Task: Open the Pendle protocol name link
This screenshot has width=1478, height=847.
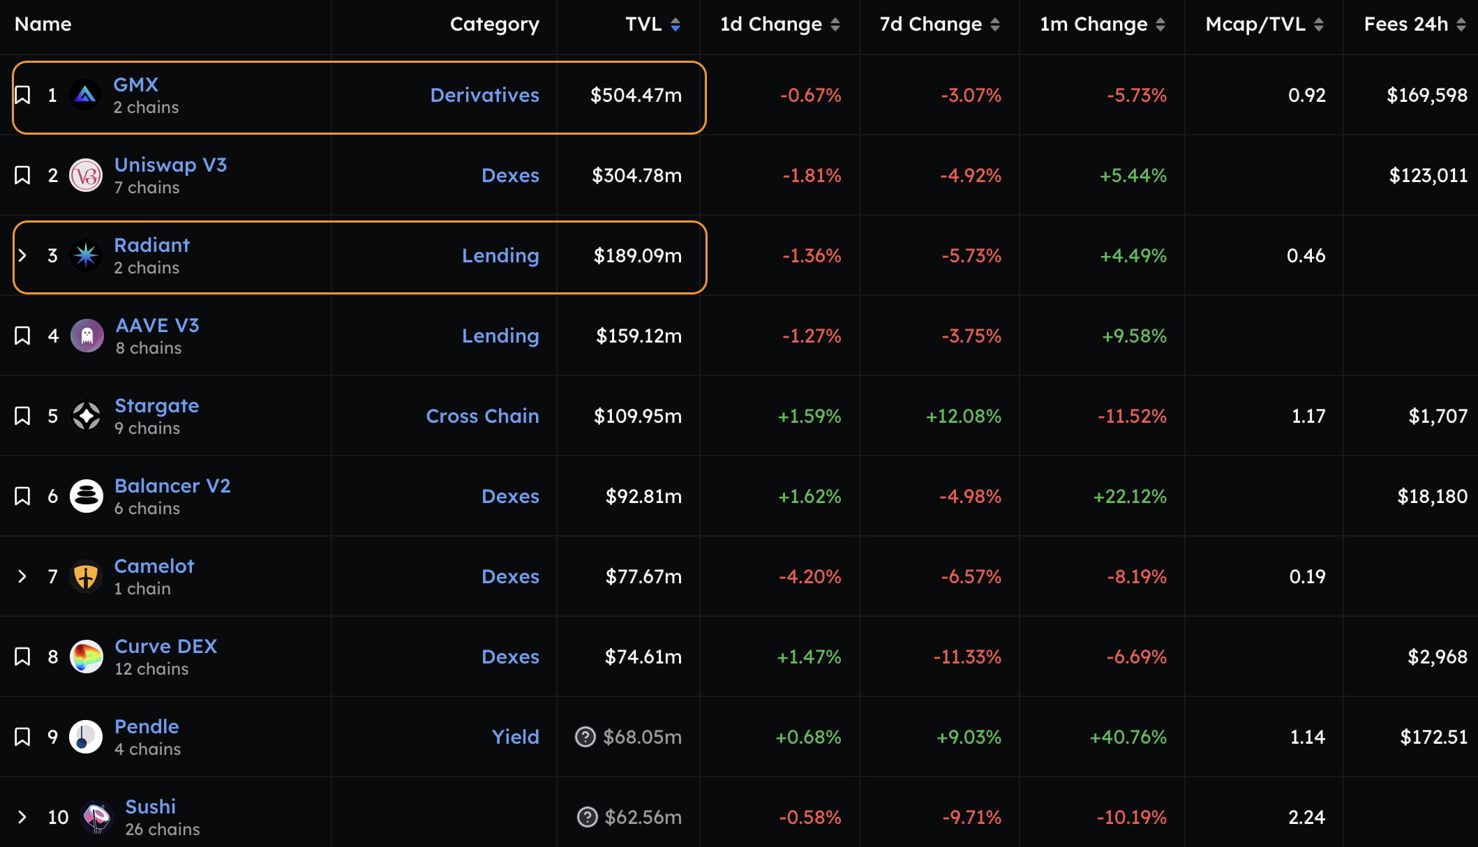Action: coord(147,726)
